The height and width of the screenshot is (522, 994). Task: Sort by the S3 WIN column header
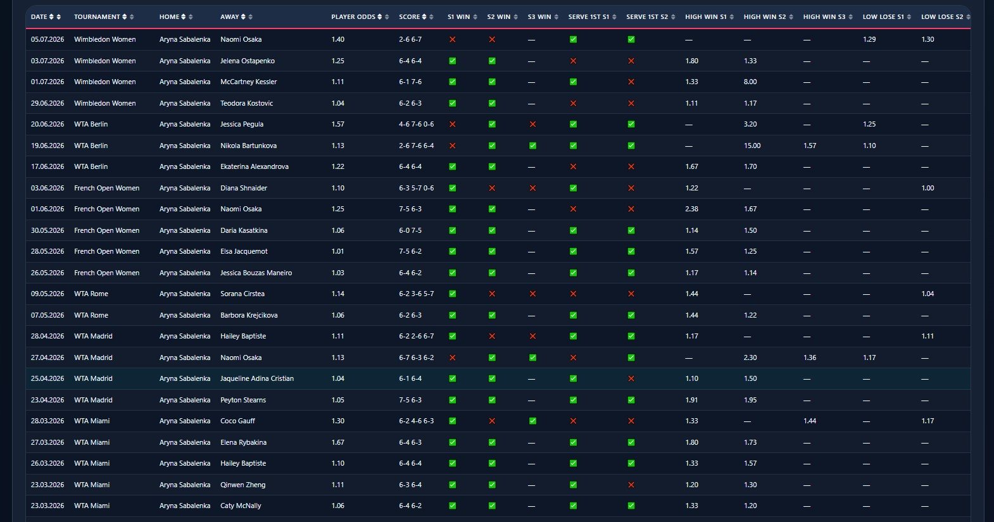tap(543, 17)
